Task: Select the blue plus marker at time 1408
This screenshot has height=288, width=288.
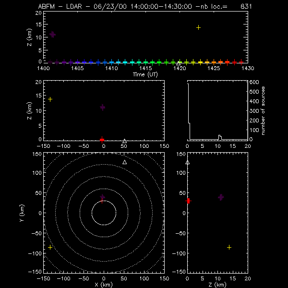Action: [98, 62]
